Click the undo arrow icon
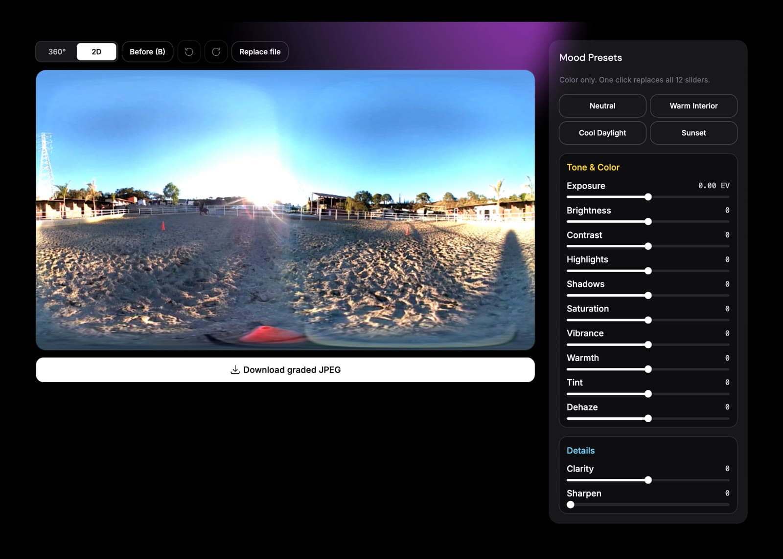Screen dimensions: 783x559 (x=189, y=52)
